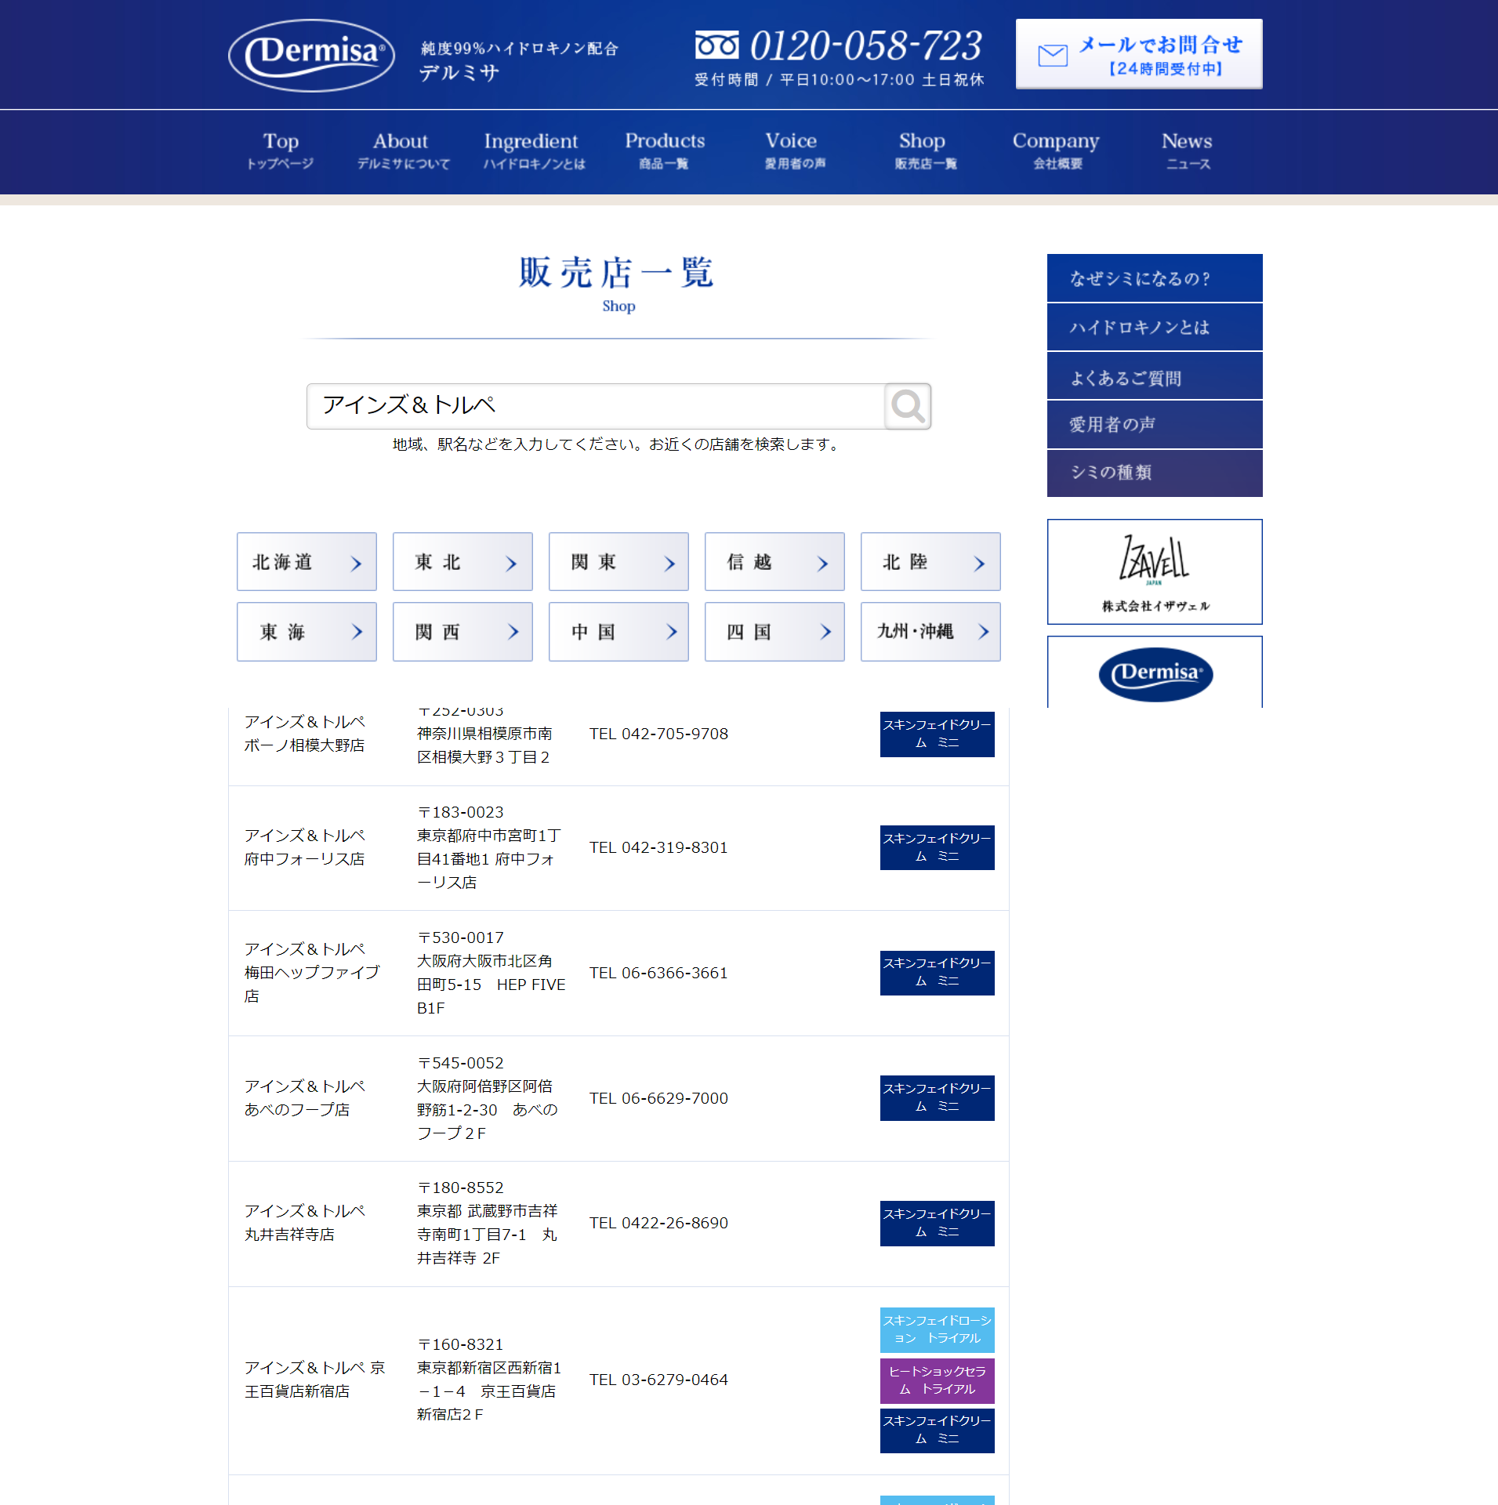The width and height of the screenshot is (1498, 1505).
Task: Click the store search text field
Action: coord(596,406)
